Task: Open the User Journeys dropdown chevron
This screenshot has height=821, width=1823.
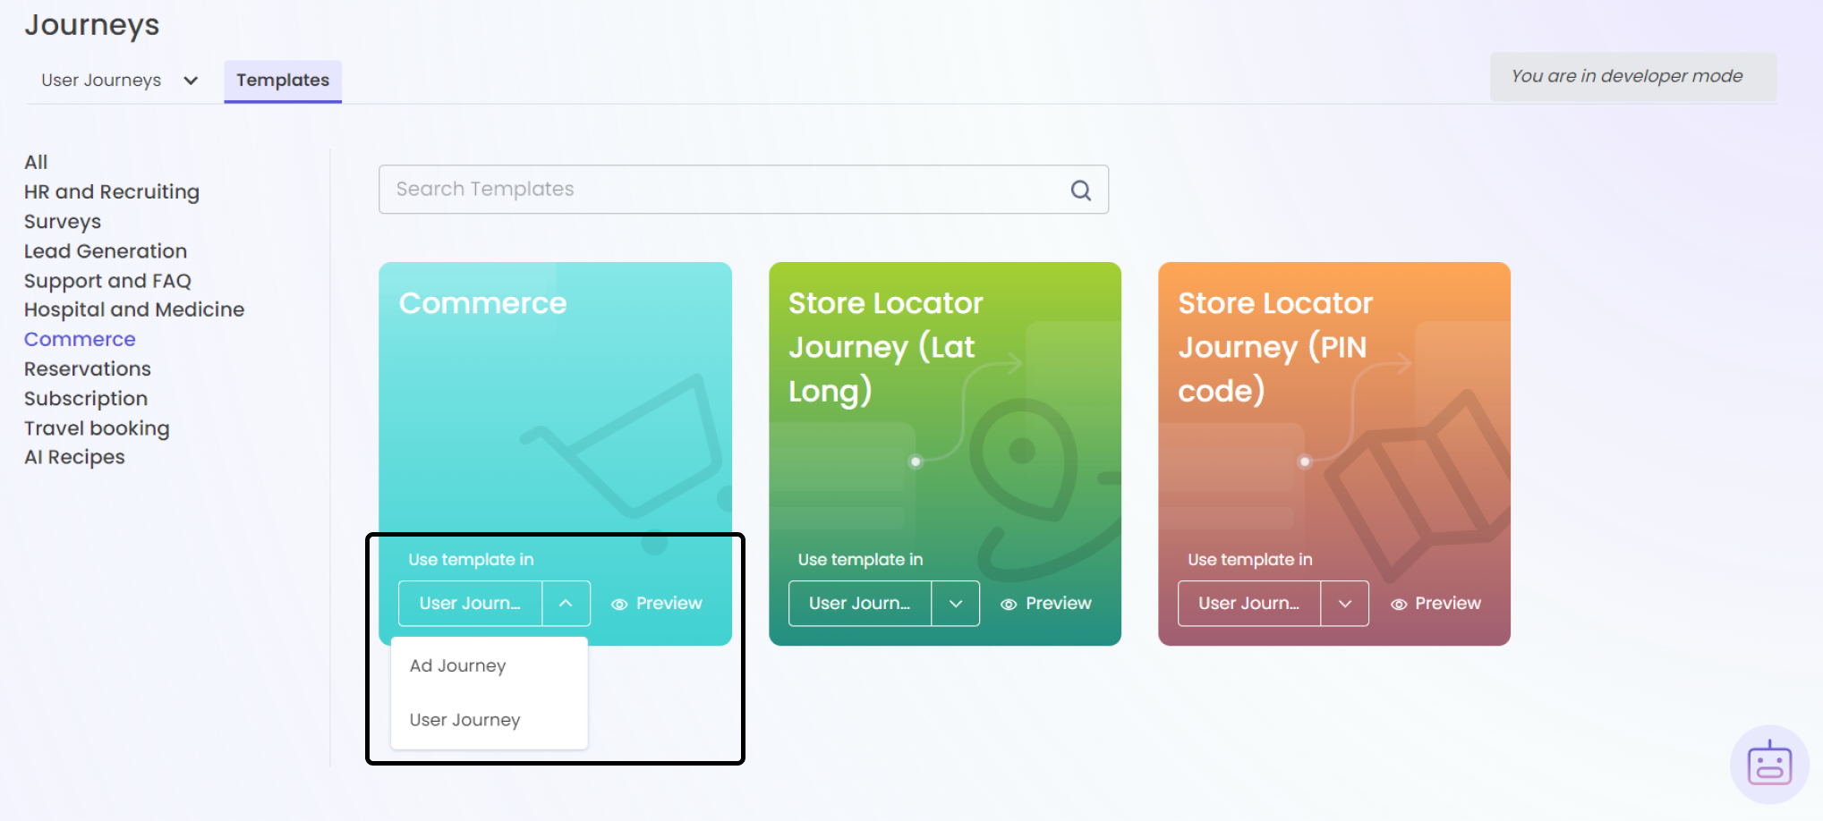Action: 191,80
